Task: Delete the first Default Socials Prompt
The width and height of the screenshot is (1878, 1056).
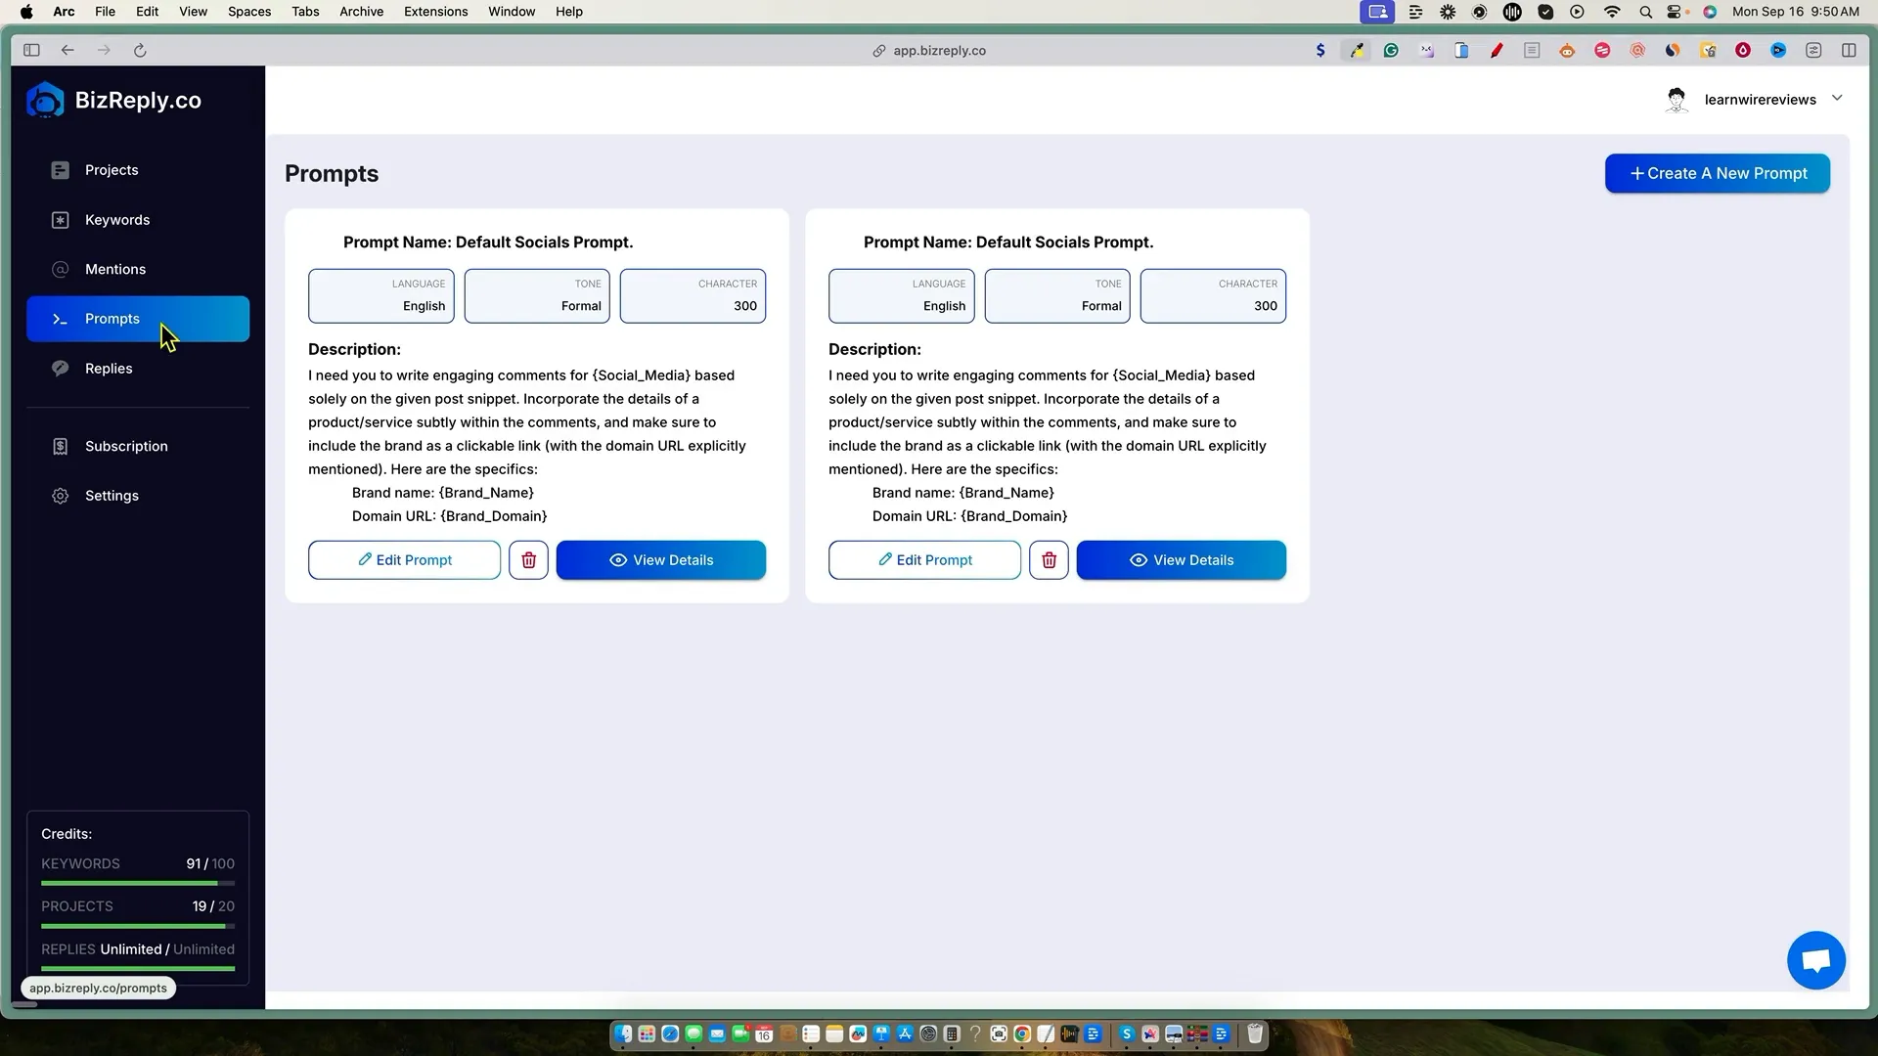Action: point(528,560)
